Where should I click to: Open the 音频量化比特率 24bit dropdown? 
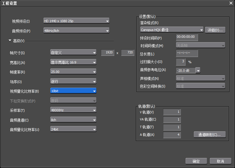click(x=73, y=129)
